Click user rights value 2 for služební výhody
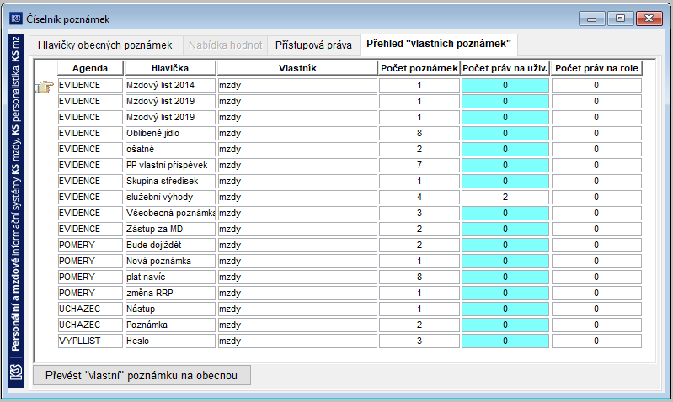This screenshot has width=673, height=402. pyautogui.click(x=505, y=197)
